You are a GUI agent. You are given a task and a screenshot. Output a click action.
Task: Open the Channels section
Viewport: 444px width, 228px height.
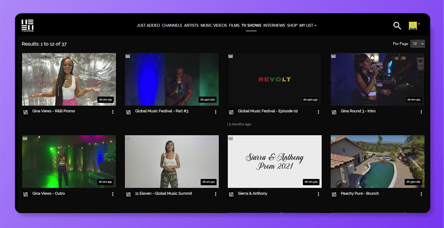(172, 25)
